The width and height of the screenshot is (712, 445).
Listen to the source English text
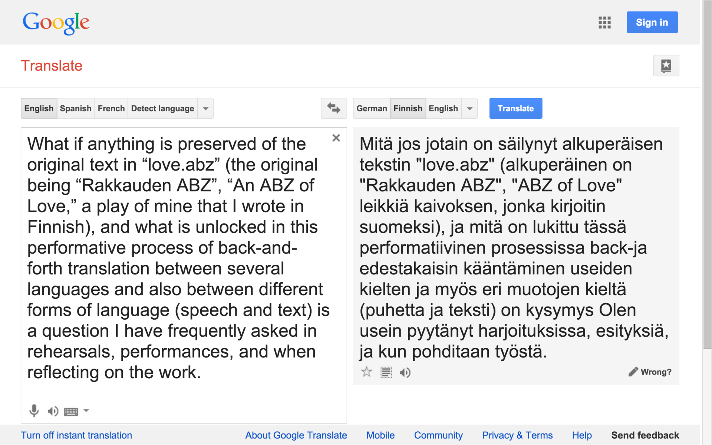coord(53,411)
